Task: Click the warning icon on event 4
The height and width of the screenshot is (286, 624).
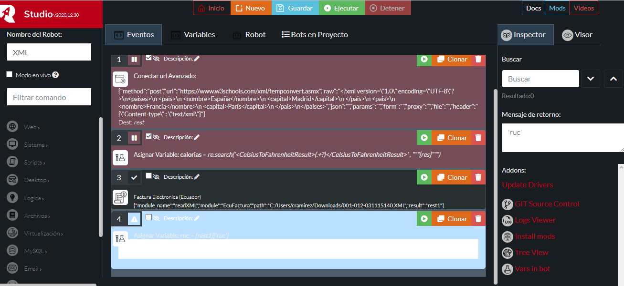Action: [134, 219]
